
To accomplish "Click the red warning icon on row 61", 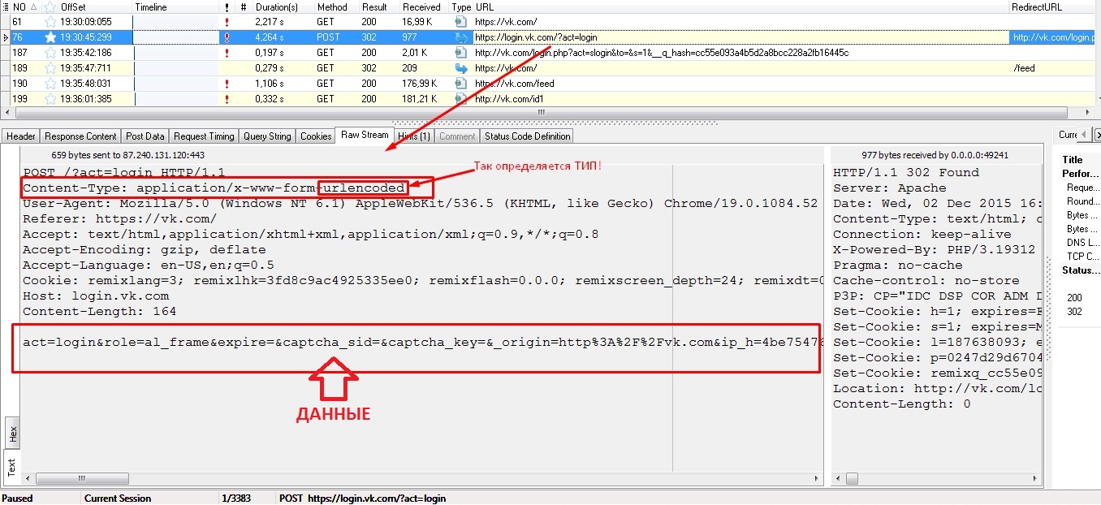I will [x=227, y=22].
